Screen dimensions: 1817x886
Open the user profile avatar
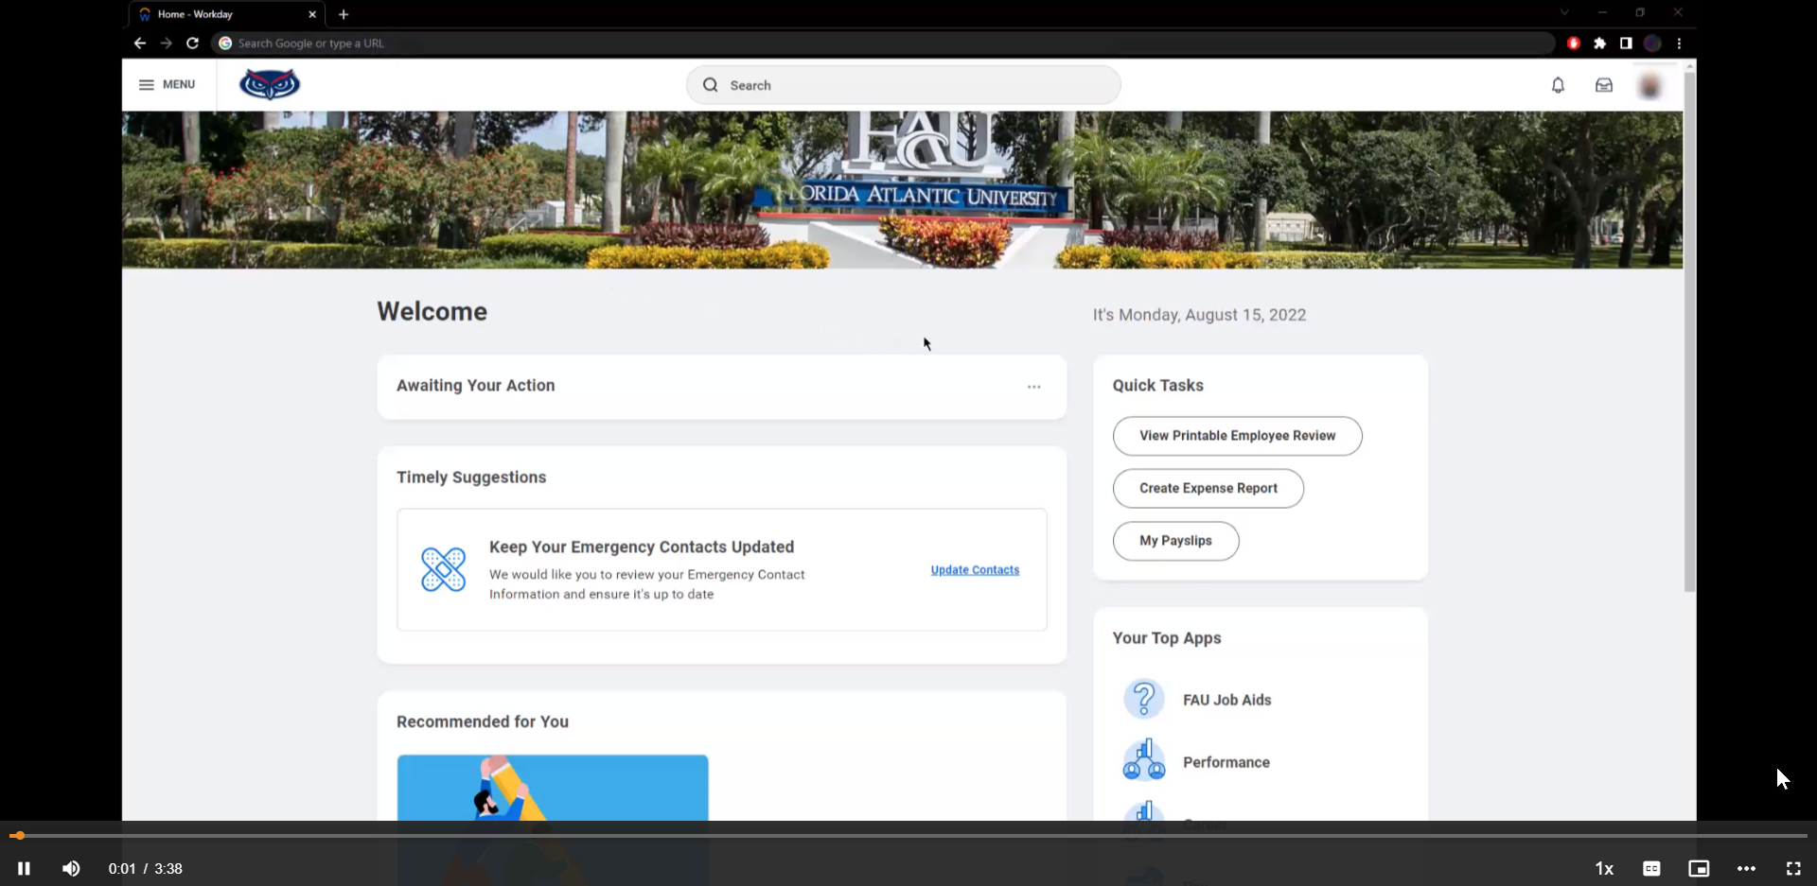point(1649,86)
